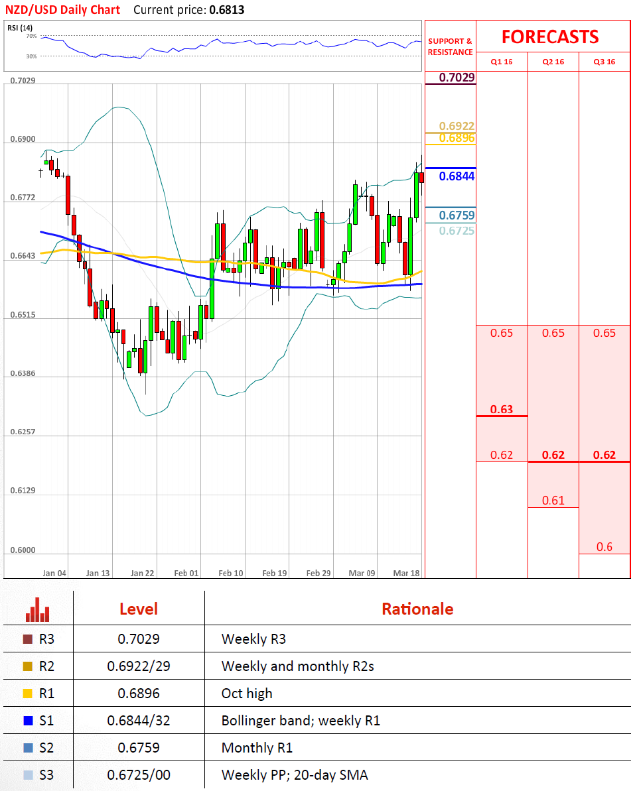Click the 0.6844 support level label
This screenshot has width=639, height=791.
point(457,176)
